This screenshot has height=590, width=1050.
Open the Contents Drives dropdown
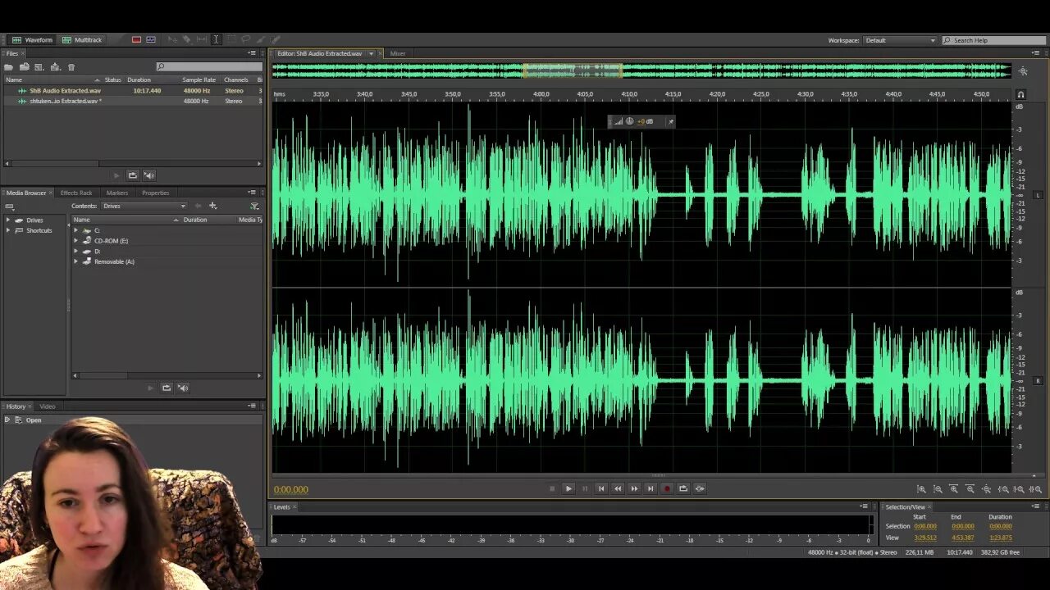[144, 206]
